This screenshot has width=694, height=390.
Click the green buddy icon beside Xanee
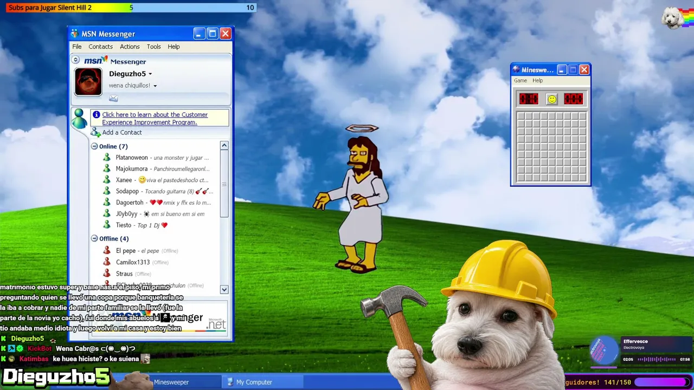coord(107,180)
